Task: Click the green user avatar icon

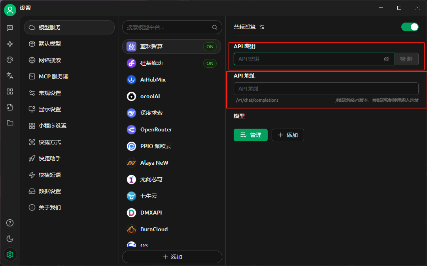Action: [x=10, y=10]
